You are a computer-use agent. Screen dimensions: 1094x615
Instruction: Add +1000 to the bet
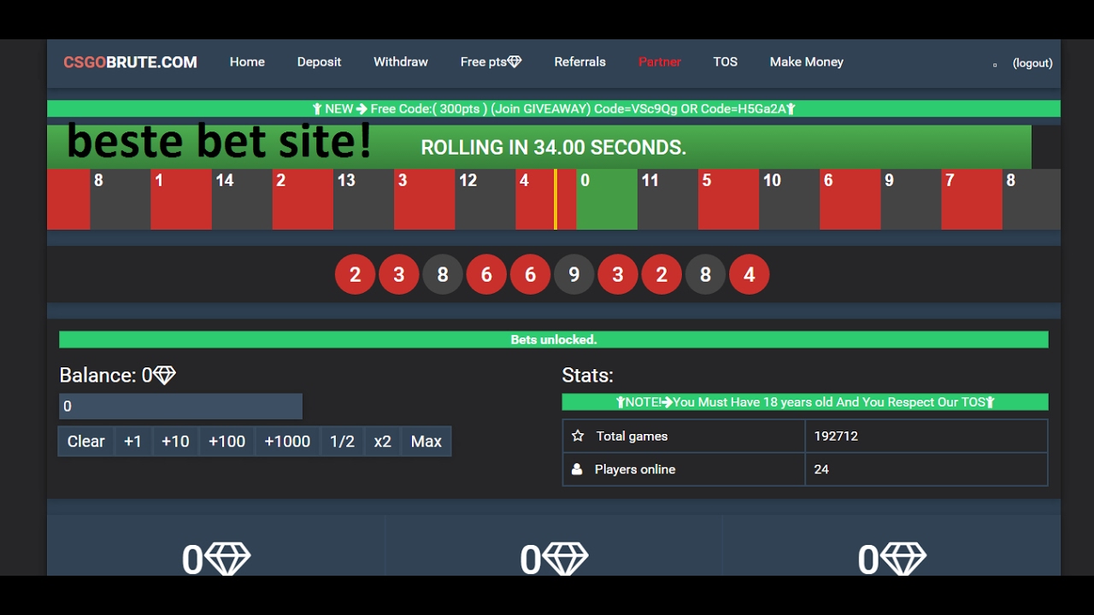point(287,442)
